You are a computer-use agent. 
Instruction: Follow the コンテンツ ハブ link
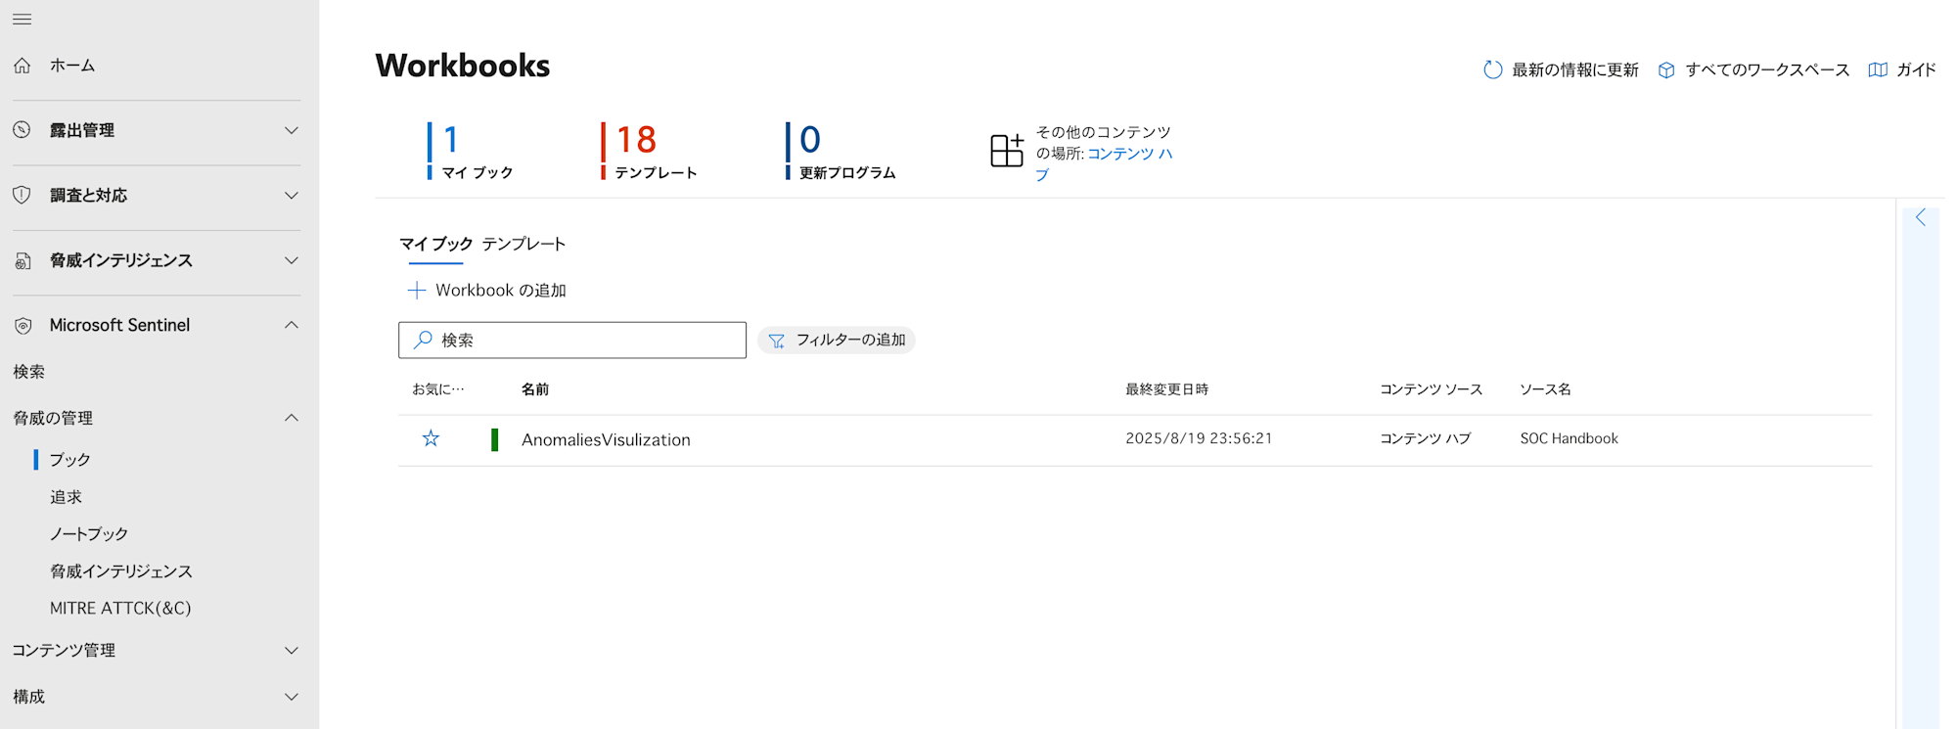(x=1104, y=163)
